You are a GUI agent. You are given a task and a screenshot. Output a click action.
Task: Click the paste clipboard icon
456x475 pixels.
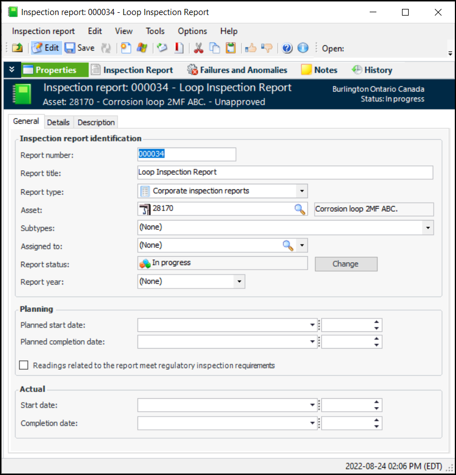pos(231,48)
